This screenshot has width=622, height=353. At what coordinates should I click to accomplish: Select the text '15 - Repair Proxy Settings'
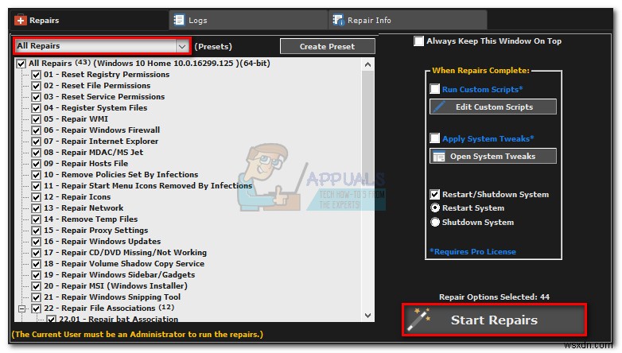(x=95, y=230)
